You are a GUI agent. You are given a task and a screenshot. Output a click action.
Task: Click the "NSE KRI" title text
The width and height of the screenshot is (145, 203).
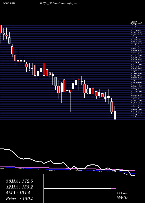pos(9,3)
